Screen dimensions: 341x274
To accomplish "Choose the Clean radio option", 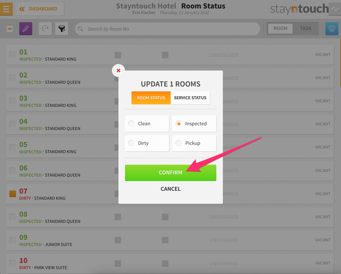I will pos(147,124).
